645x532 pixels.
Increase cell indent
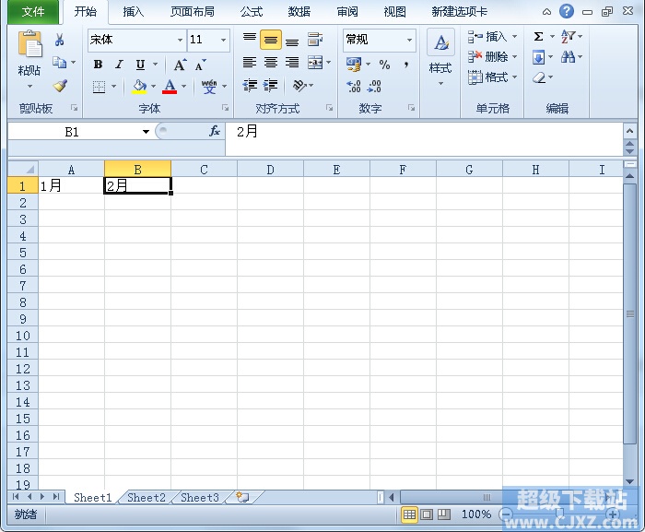click(x=270, y=85)
